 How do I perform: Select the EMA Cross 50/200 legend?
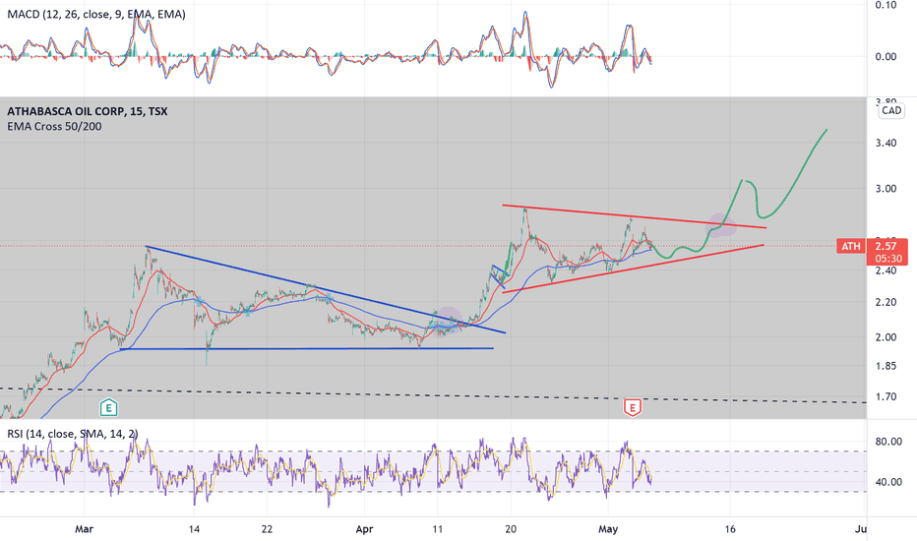point(54,126)
